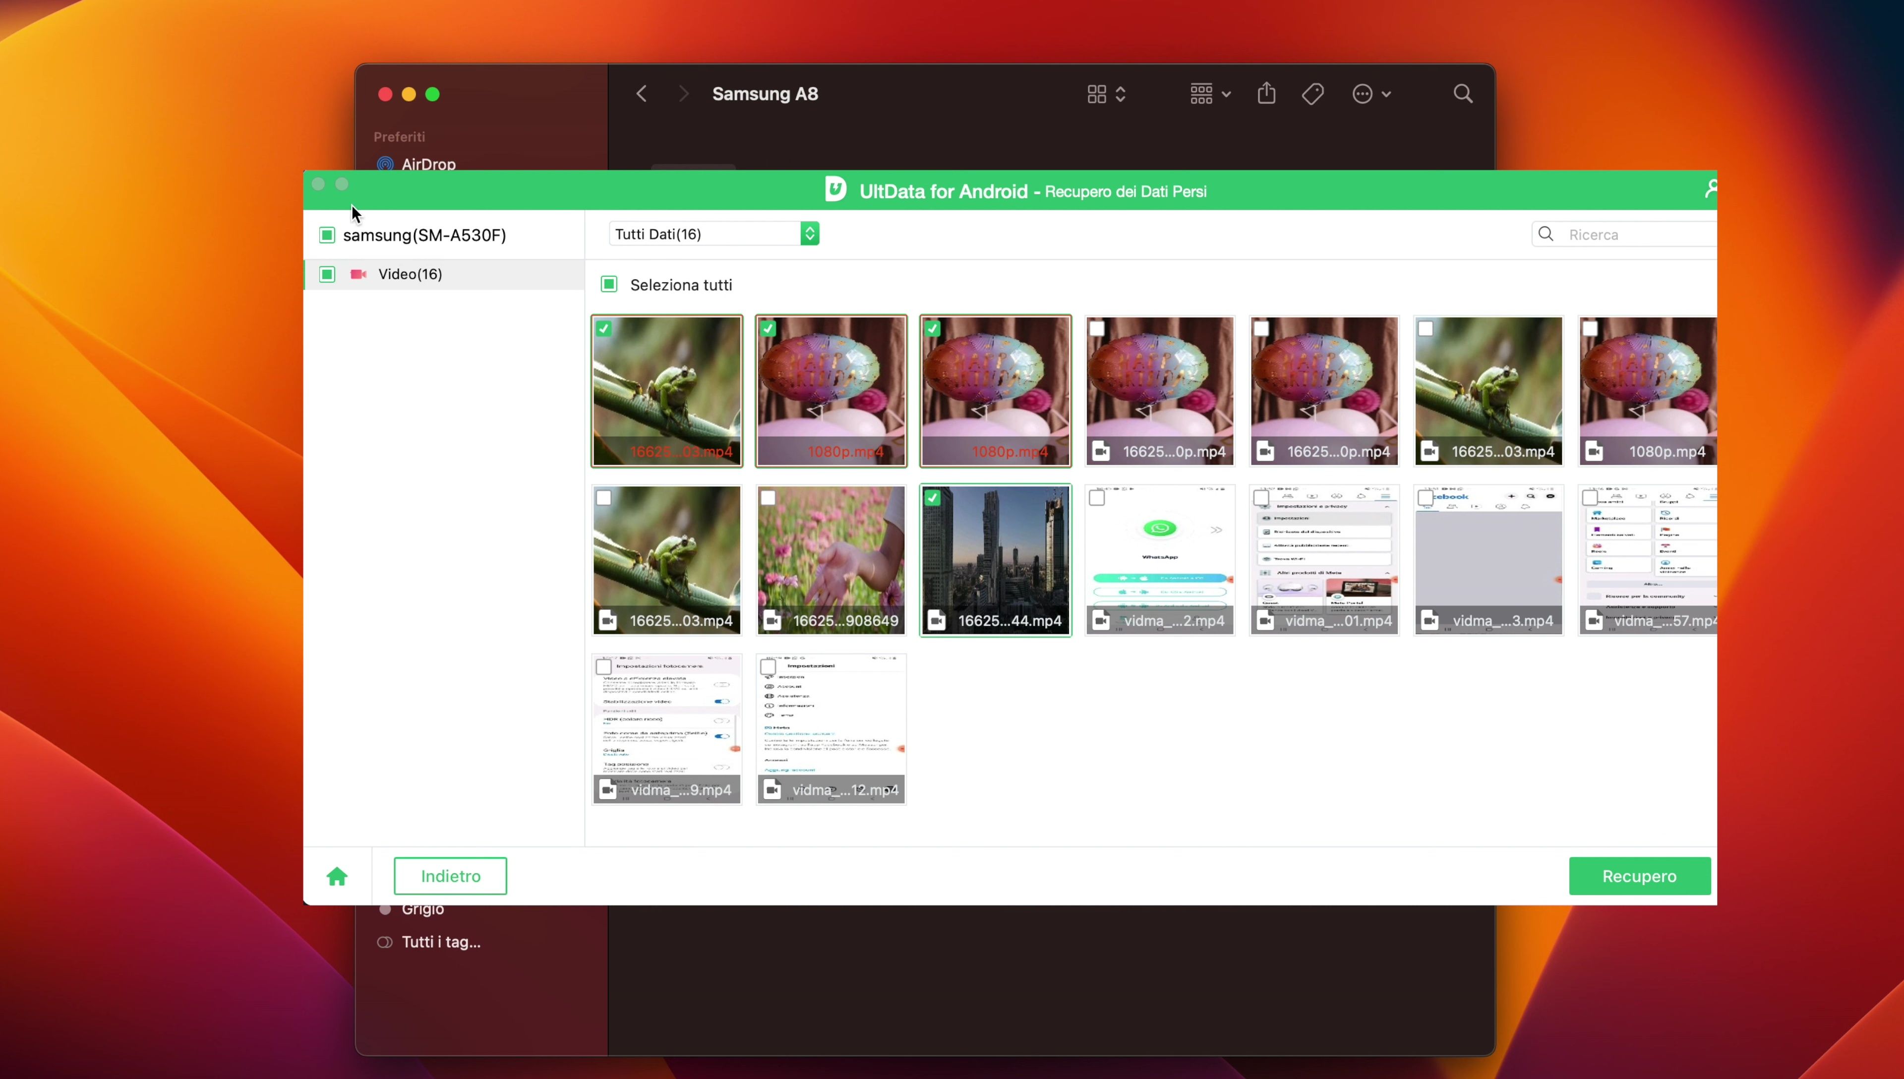Screen dimensions: 1904x1079
Task: Open the vidma_...57.mp4 thumbnail
Action: [x=1648, y=560]
